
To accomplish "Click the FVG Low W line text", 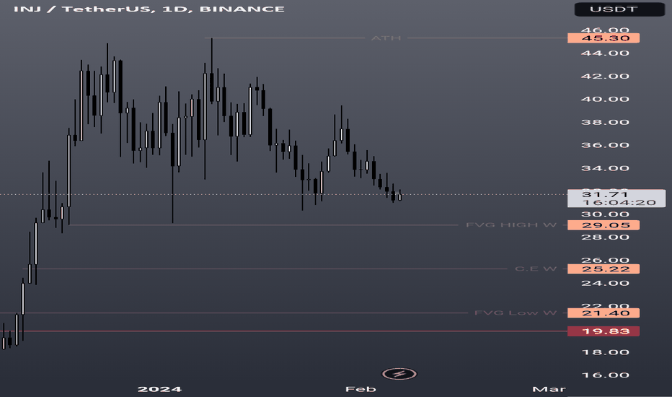I will (516, 313).
